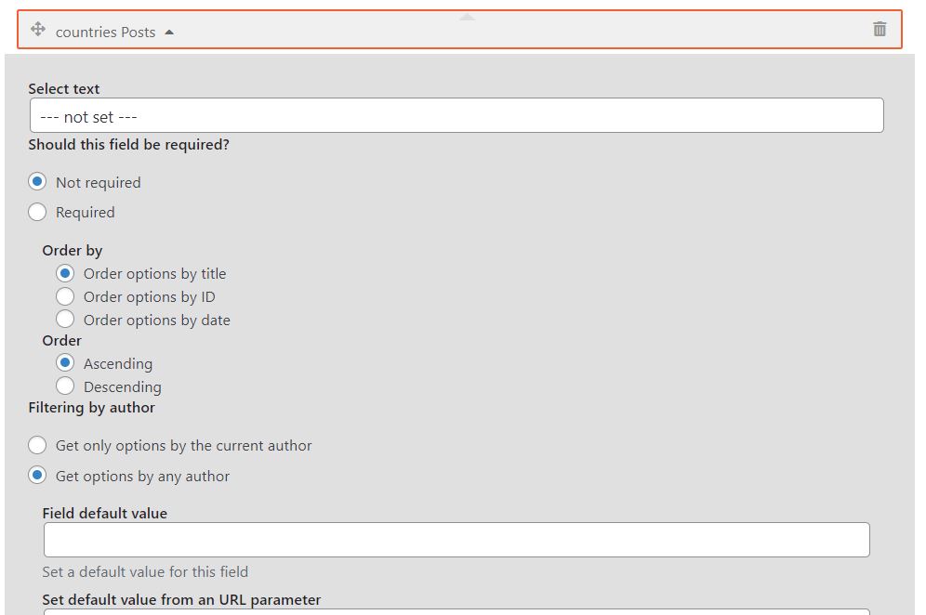This screenshot has width=926, height=615.
Task: Click the Order options by date label
Action: pyautogui.click(x=156, y=320)
